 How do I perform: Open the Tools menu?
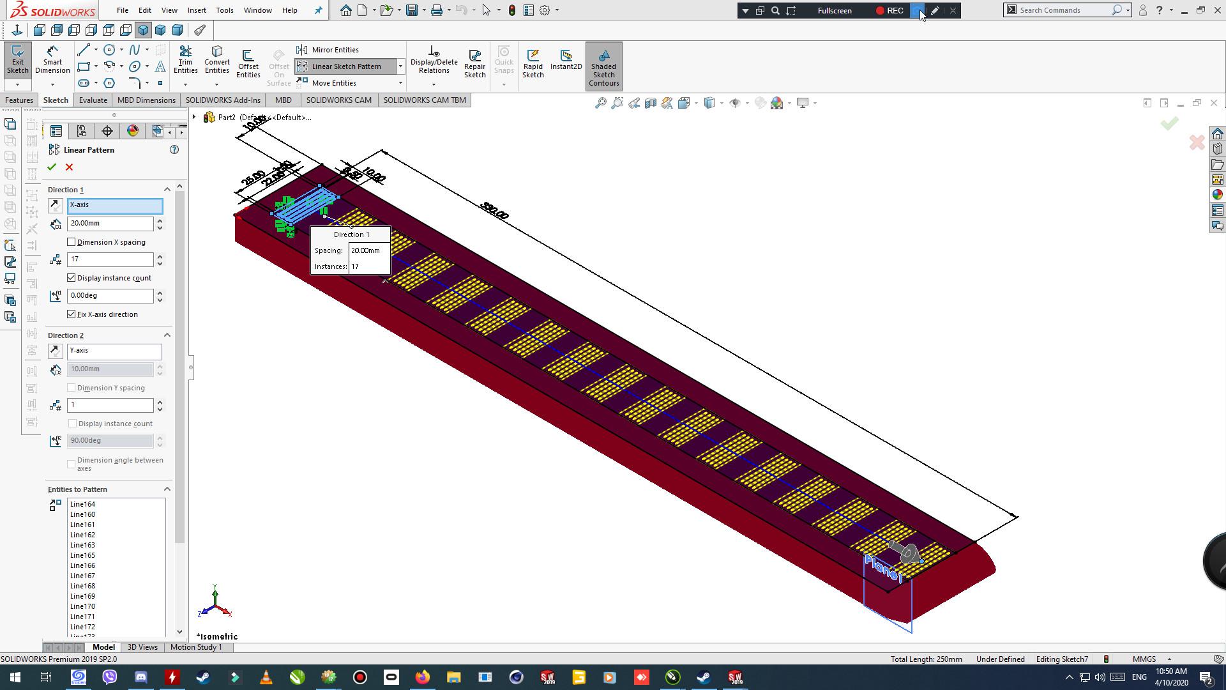pyautogui.click(x=224, y=10)
